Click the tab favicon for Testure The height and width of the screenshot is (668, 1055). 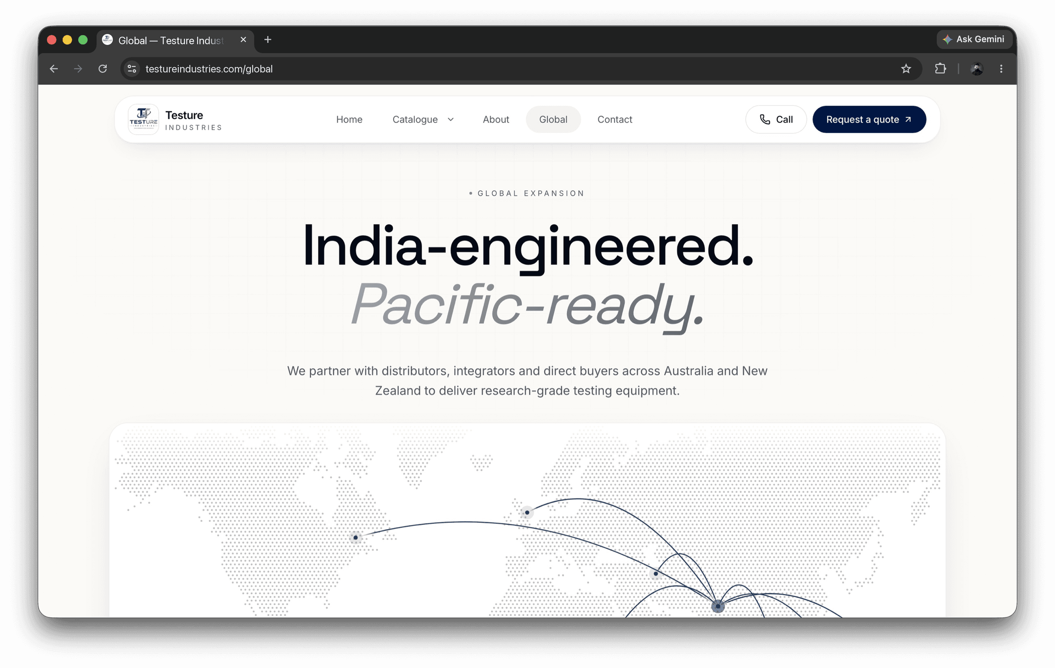click(x=107, y=40)
